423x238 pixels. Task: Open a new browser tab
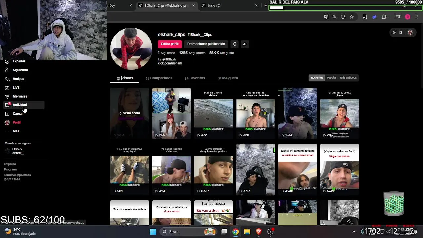[266, 6]
